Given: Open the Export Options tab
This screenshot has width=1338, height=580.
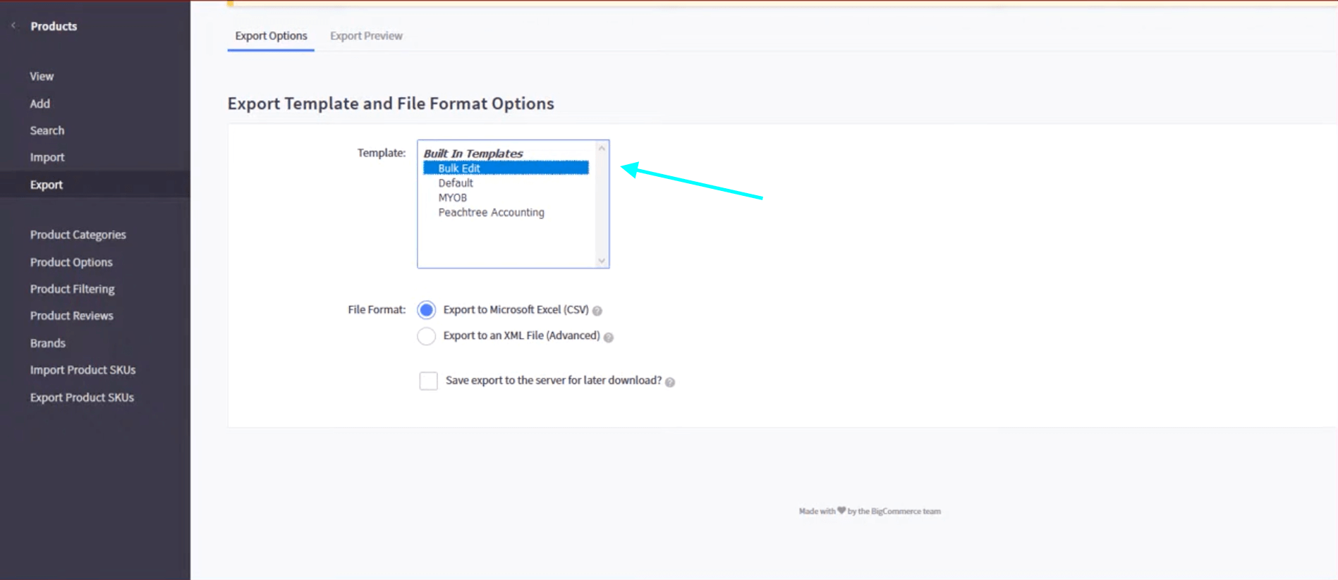Looking at the screenshot, I should pyautogui.click(x=271, y=36).
